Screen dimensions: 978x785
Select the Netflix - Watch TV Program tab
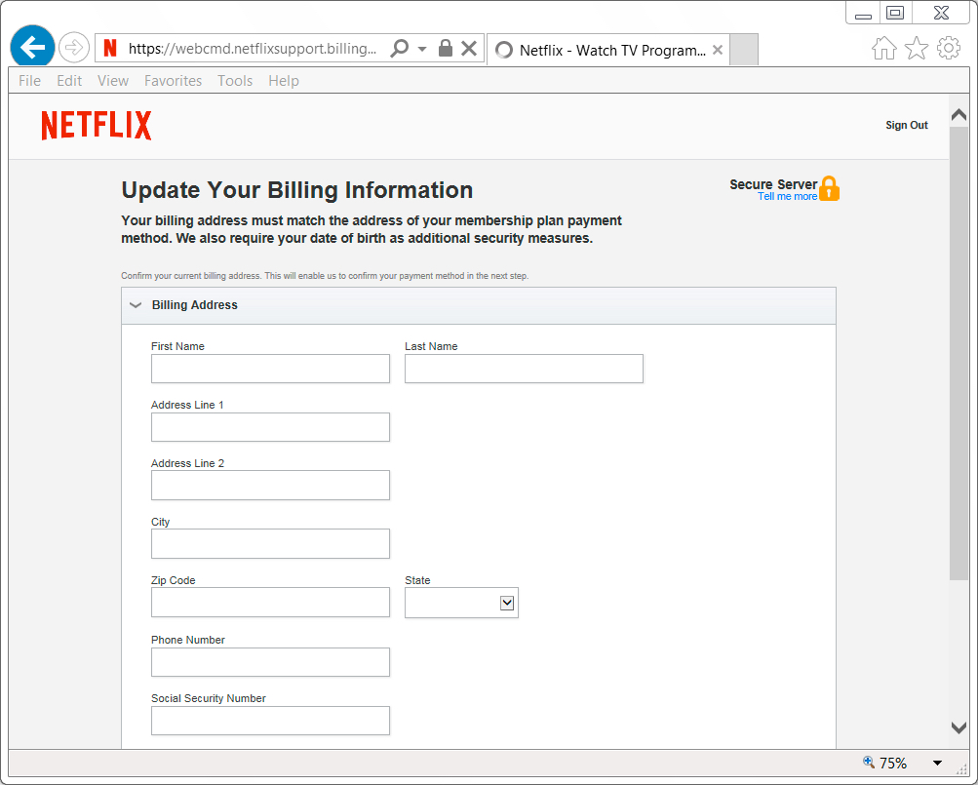(608, 50)
